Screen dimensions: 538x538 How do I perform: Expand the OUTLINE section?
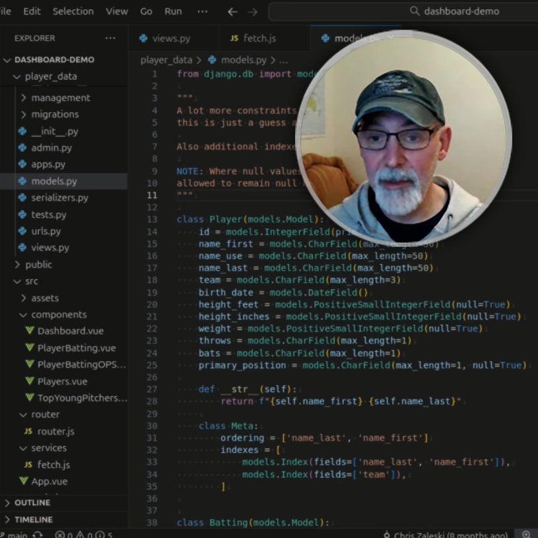pyautogui.click(x=32, y=502)
